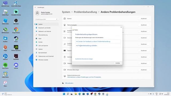Open Bluetooth und Geräte settings
The image size is (171, 96).
[x=46, y=28]
